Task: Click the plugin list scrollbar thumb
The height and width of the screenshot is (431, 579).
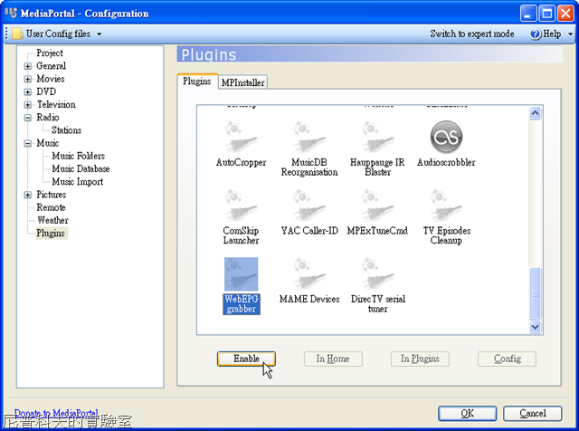Action: pos(535,293)
